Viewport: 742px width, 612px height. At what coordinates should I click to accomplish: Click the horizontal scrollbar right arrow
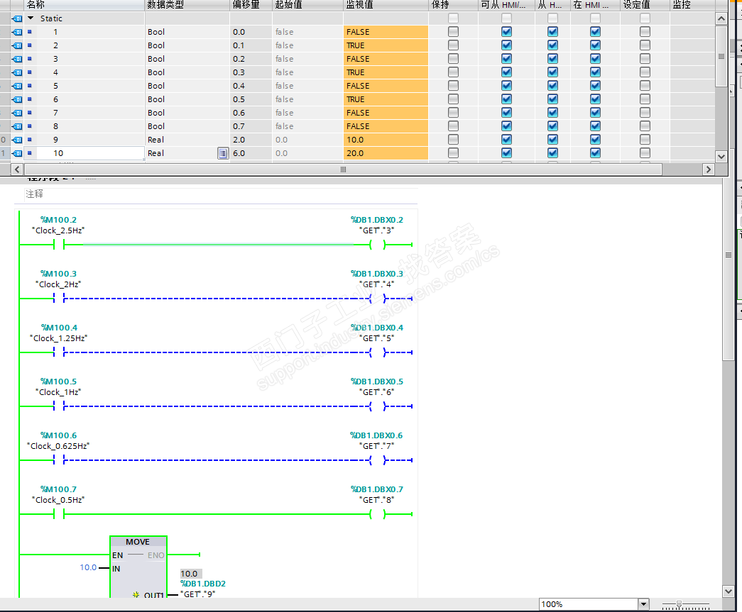(709, 169)
